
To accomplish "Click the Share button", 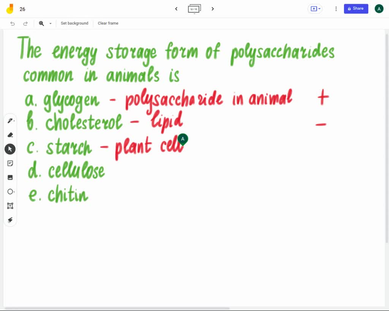I will (356, 8).
